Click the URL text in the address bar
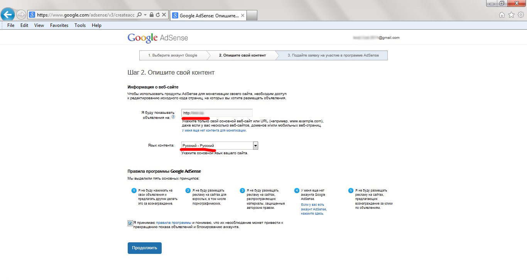 86,15
